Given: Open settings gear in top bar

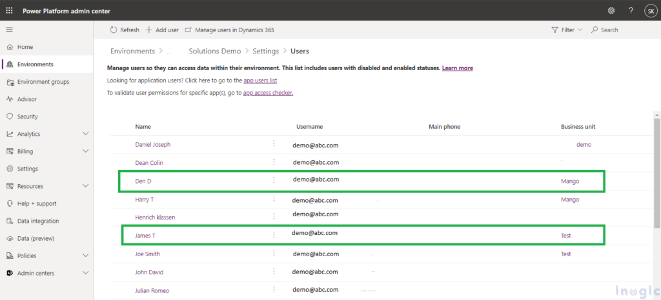Looking at the screenshot, I should 611,11.
